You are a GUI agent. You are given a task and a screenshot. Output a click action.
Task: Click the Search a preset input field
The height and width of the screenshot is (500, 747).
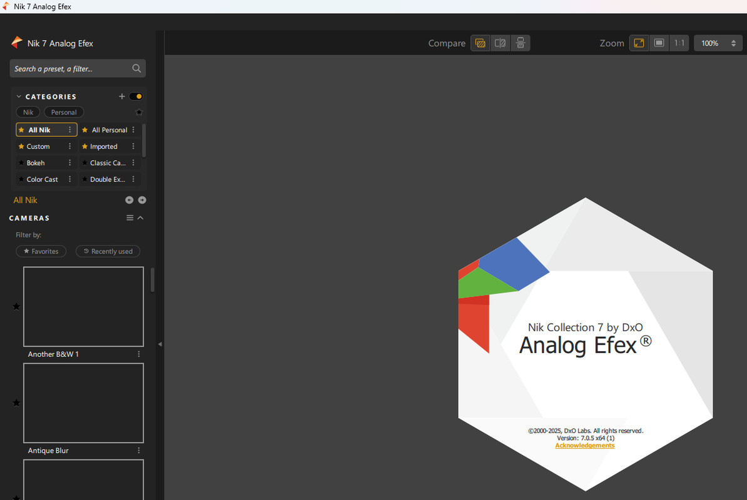78,69
